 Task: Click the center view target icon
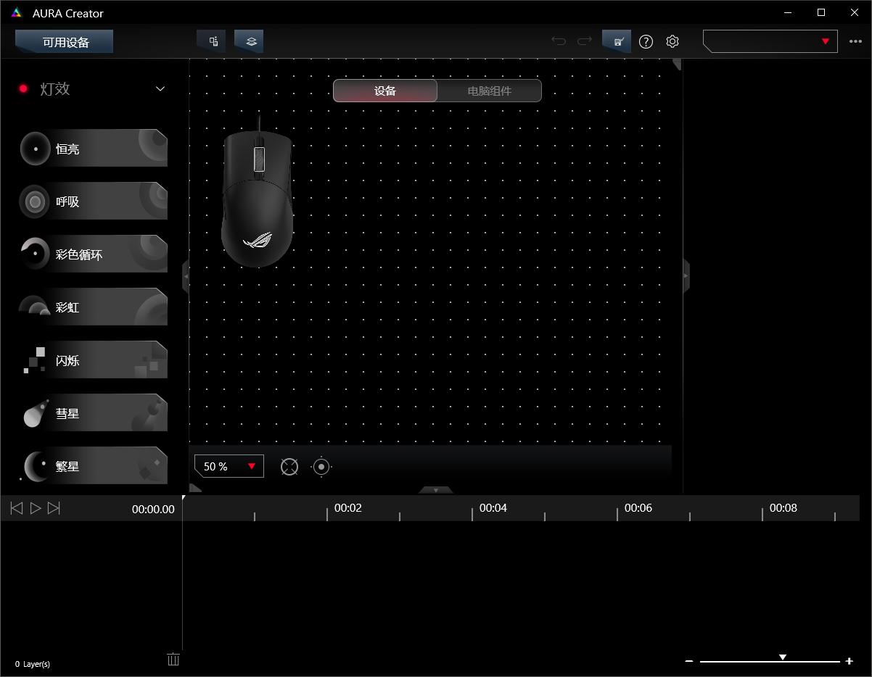click(x=321, y=467)
